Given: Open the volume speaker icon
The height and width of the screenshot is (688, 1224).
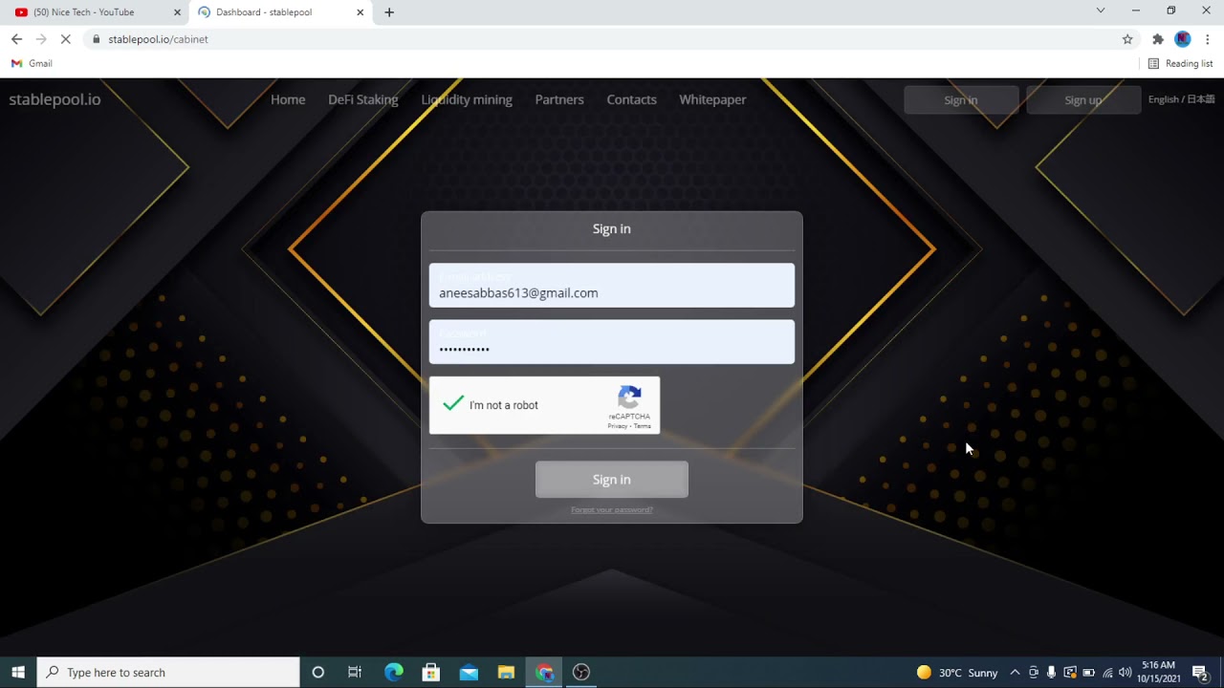Looking at the screenshot, I should pyautogui.click(x=1125, y=672).
